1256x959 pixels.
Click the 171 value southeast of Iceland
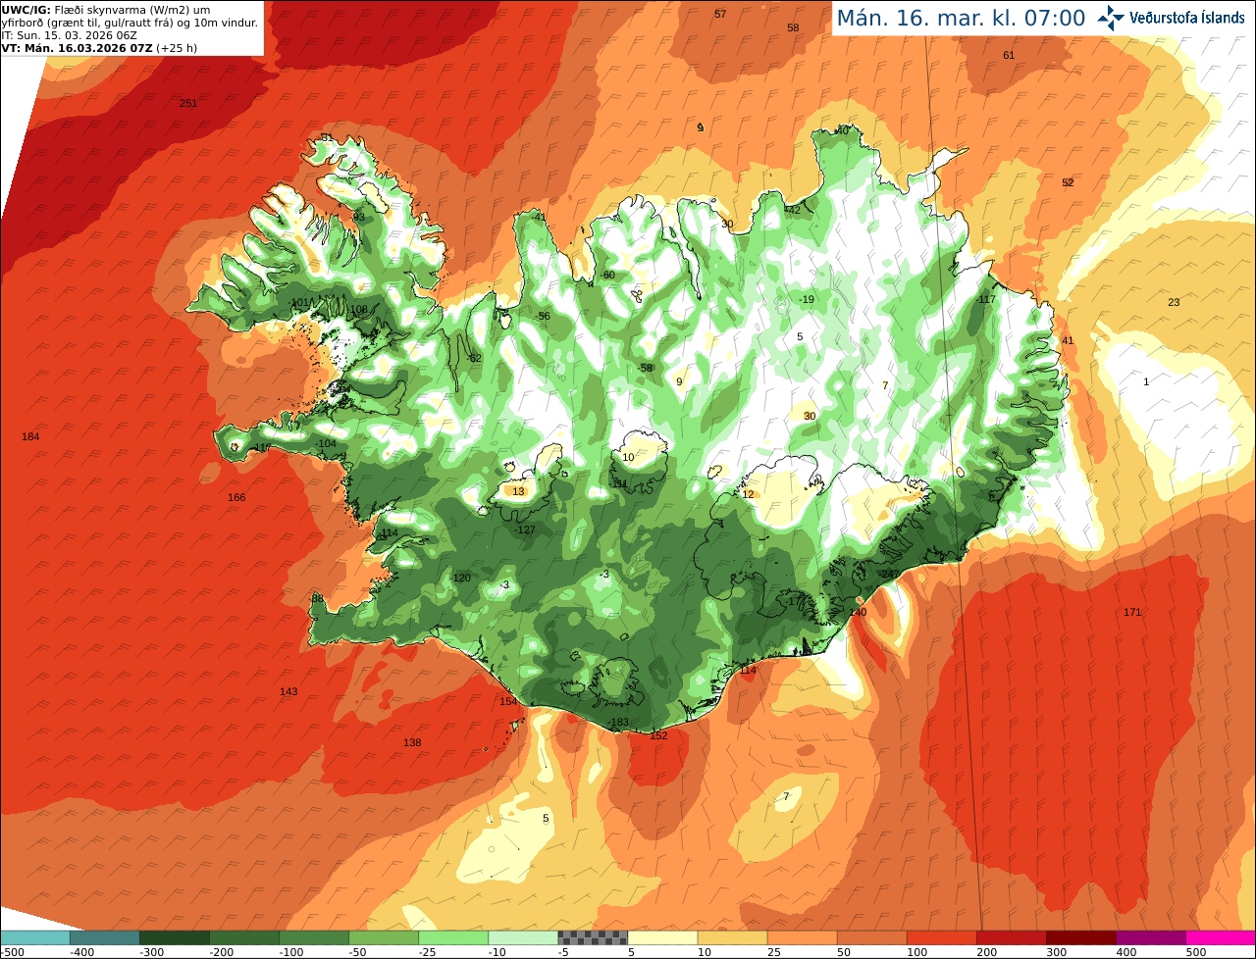point(1132,612)
